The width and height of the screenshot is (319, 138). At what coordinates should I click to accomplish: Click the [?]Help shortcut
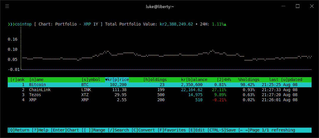(40, 130)
